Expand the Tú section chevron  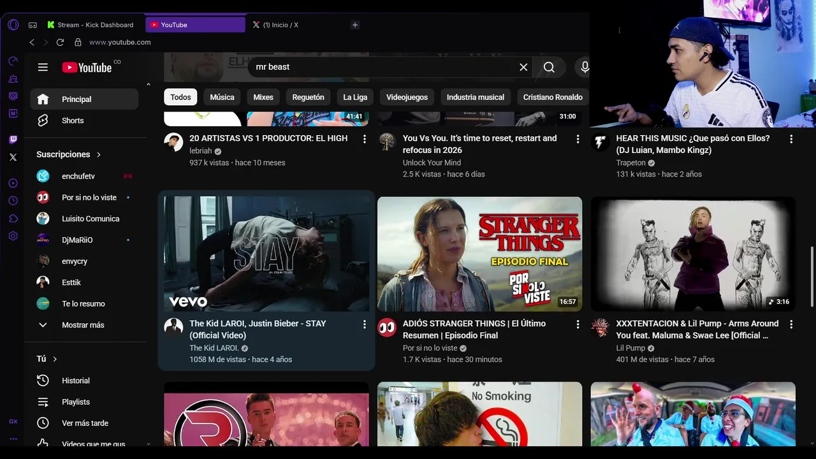[x=55, y=359]
